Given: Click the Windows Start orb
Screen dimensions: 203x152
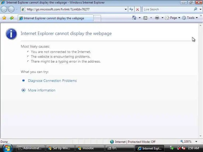Looking at the screenshot, I should click(7, 148).
